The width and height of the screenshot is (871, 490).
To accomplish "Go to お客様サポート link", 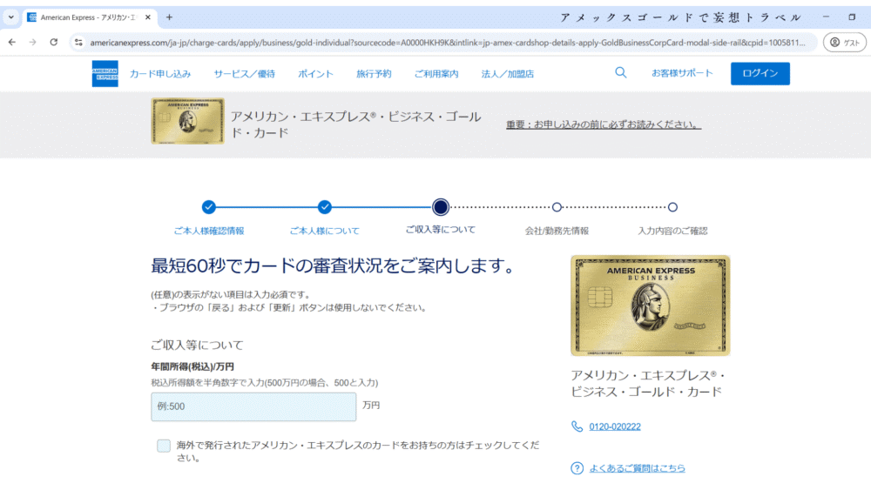I will (x=682, y=73).
